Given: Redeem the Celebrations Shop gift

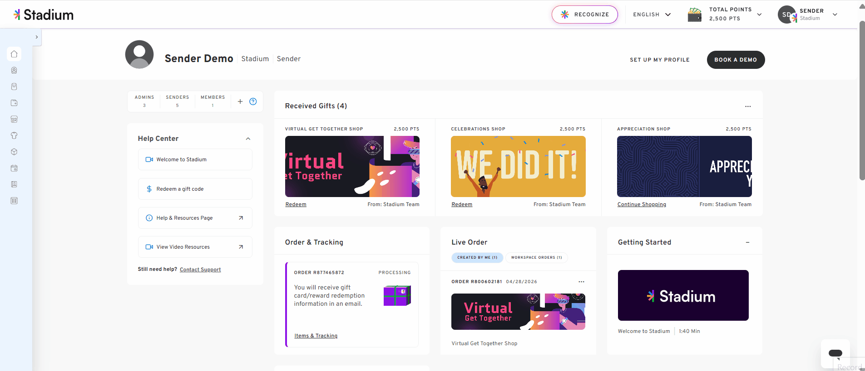Looking at the screenshot, I should pos(462,204).
